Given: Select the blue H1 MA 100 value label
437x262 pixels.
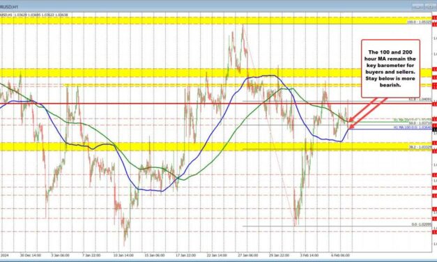Looking at the screenshot, I should (x=413, y=127).
